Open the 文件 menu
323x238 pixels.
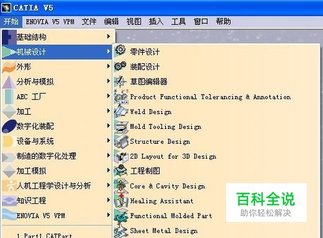(89, 21)
